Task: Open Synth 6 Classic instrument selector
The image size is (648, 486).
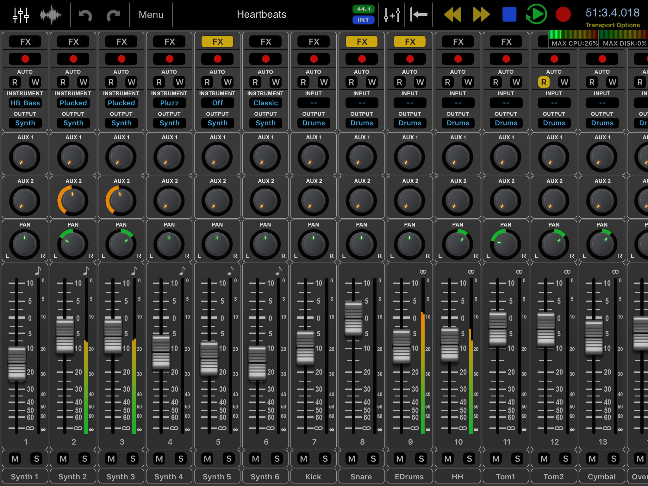Action: (x=265, y=103)
